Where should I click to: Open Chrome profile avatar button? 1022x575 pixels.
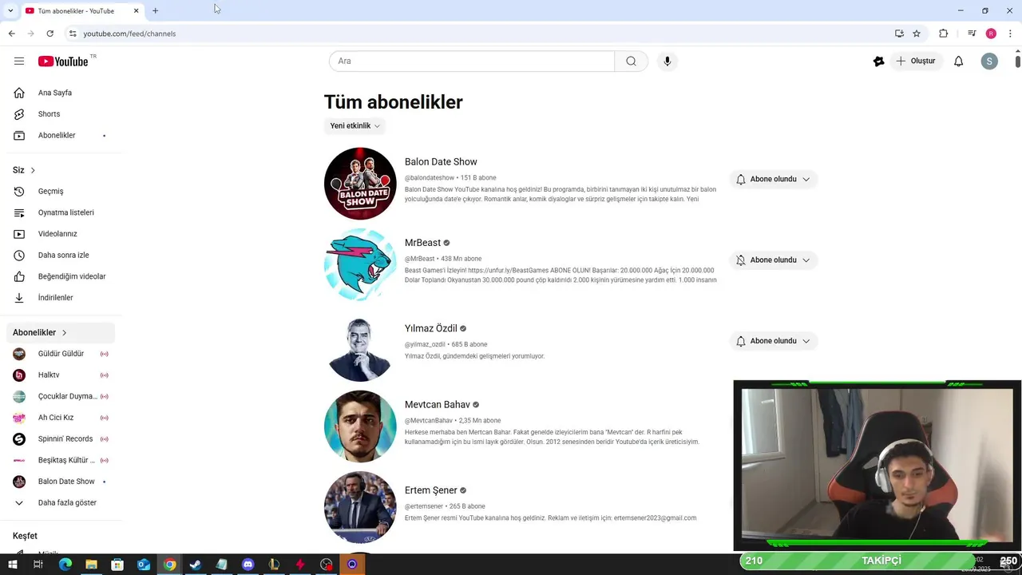tap(991, 34)
